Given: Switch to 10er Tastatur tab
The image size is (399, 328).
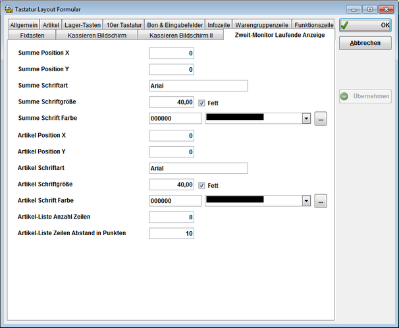Looking at the screenshot, I should pyautogui.click(x=124, y=25).
